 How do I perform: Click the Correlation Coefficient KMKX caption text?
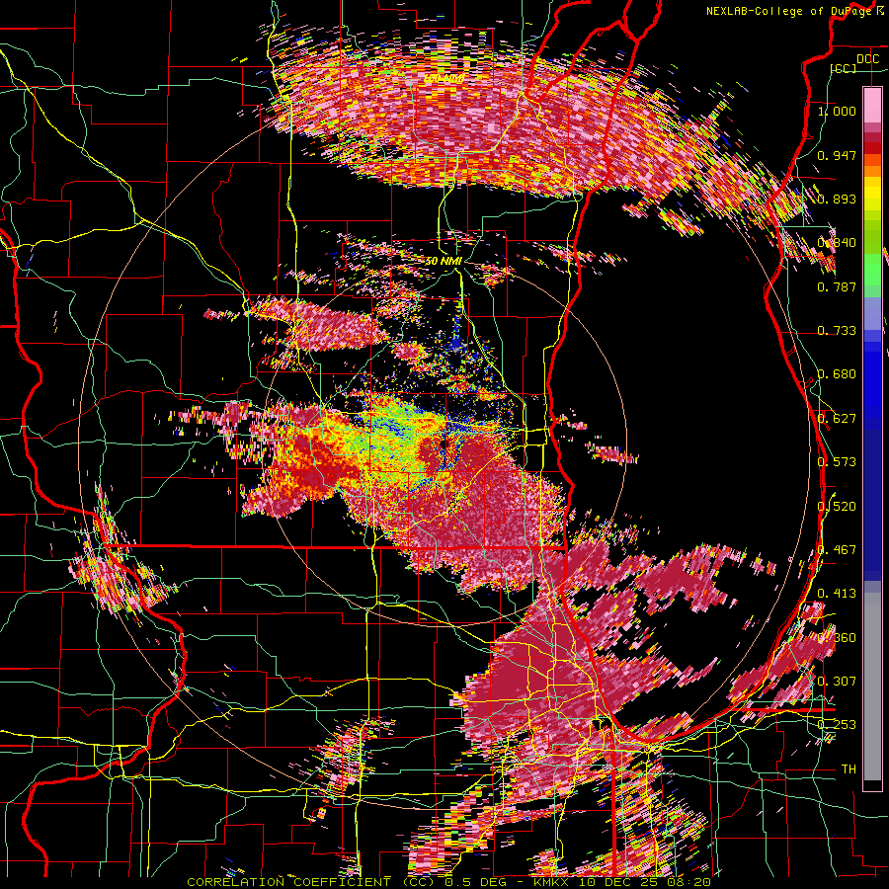click(x=447, y=882)
